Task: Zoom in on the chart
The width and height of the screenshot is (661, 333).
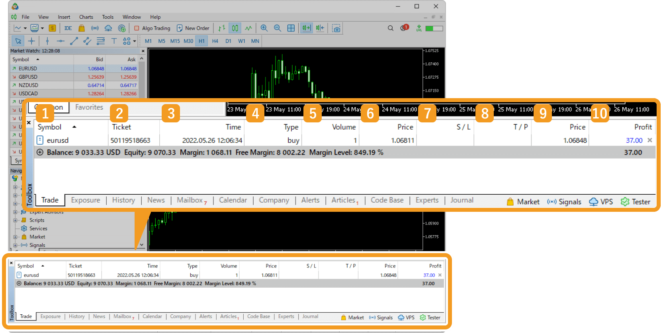Action: (264, 28)
